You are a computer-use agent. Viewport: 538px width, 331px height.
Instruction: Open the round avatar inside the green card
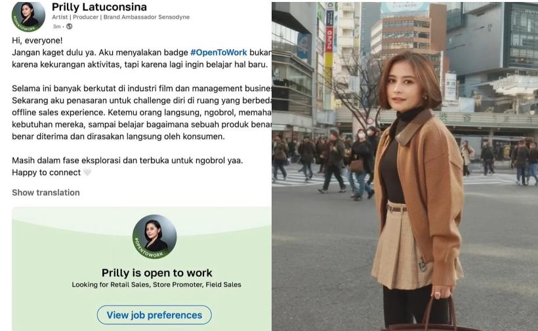tap(154, 237)
